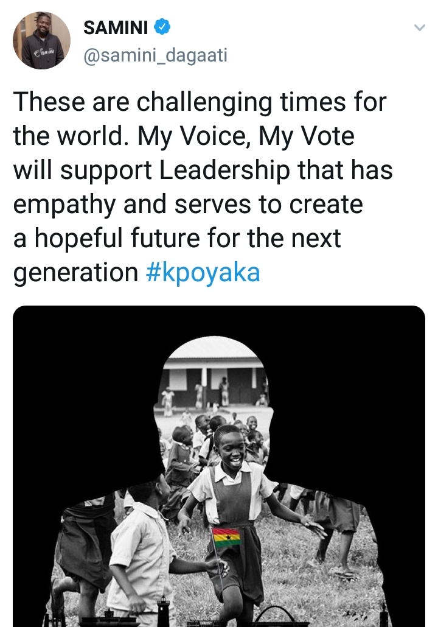Open the tweet options chevron menu
The image size is (438, 627).
click(419, 27)
